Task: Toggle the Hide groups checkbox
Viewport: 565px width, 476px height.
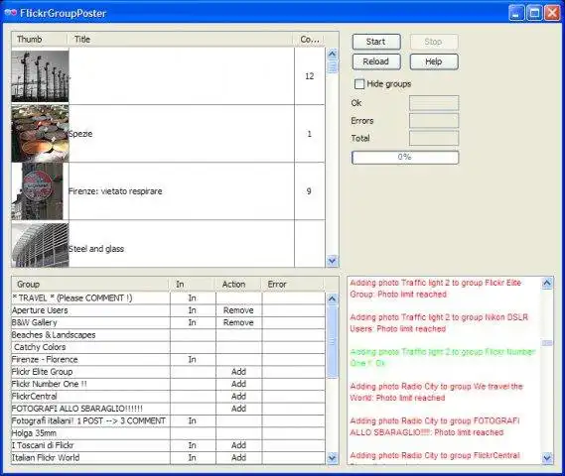Action: [359, 84]
